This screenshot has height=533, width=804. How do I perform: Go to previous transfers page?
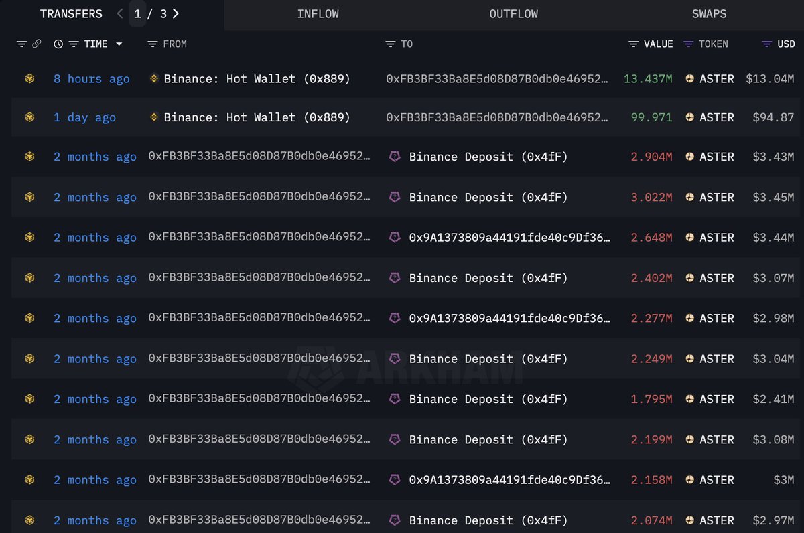[x=120, y=14]
